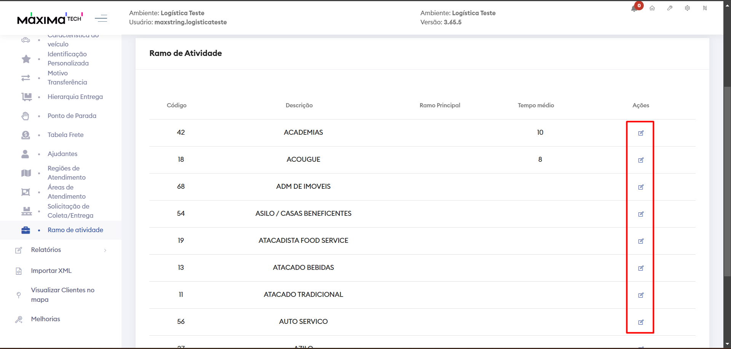This screenshot has width=731, height=349.
Task: Click the star icon for Identificação Personalizada
Action: tap(26, 59)
